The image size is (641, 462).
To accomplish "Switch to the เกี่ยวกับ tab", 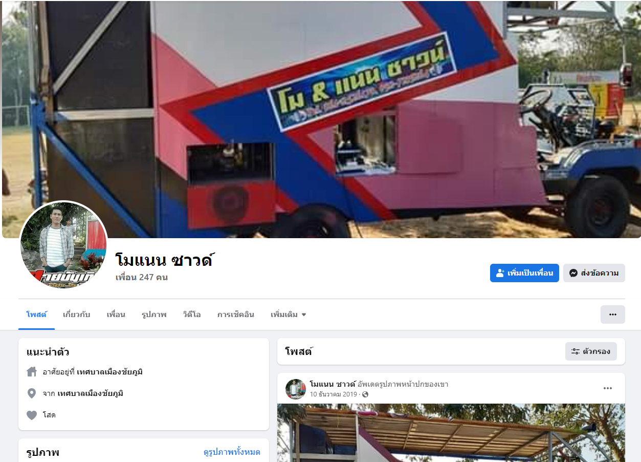I will click(x=76, y=314).
